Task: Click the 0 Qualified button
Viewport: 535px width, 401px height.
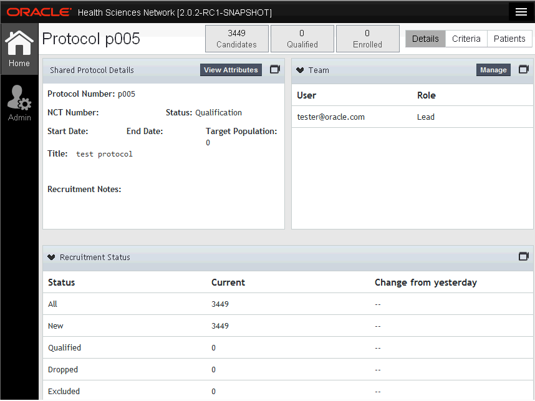Action: click(x=302, y=39)
